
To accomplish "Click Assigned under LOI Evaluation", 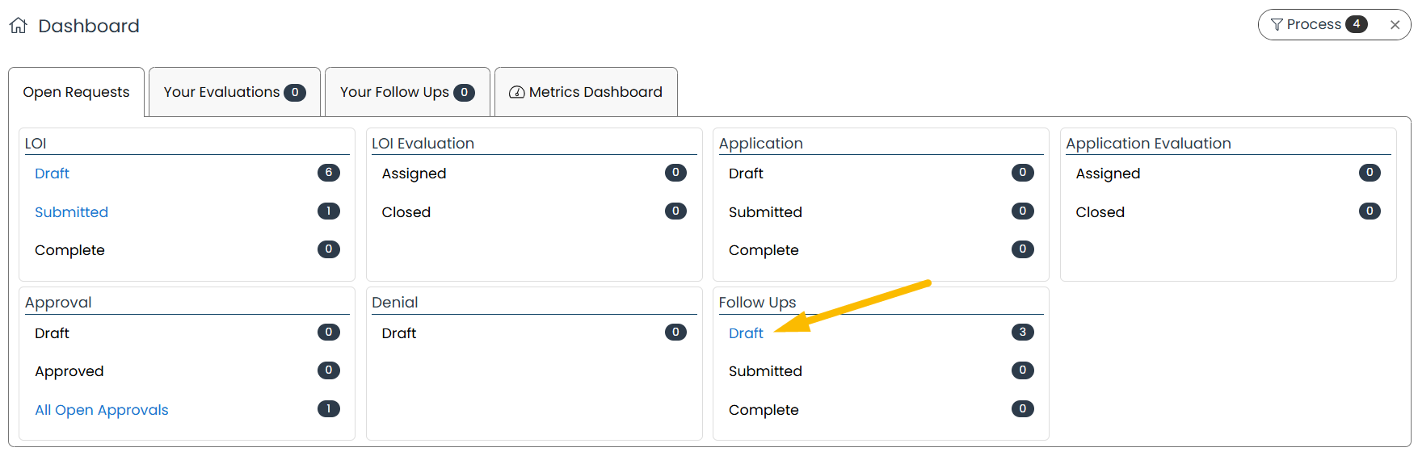I will tap(414, 174).
